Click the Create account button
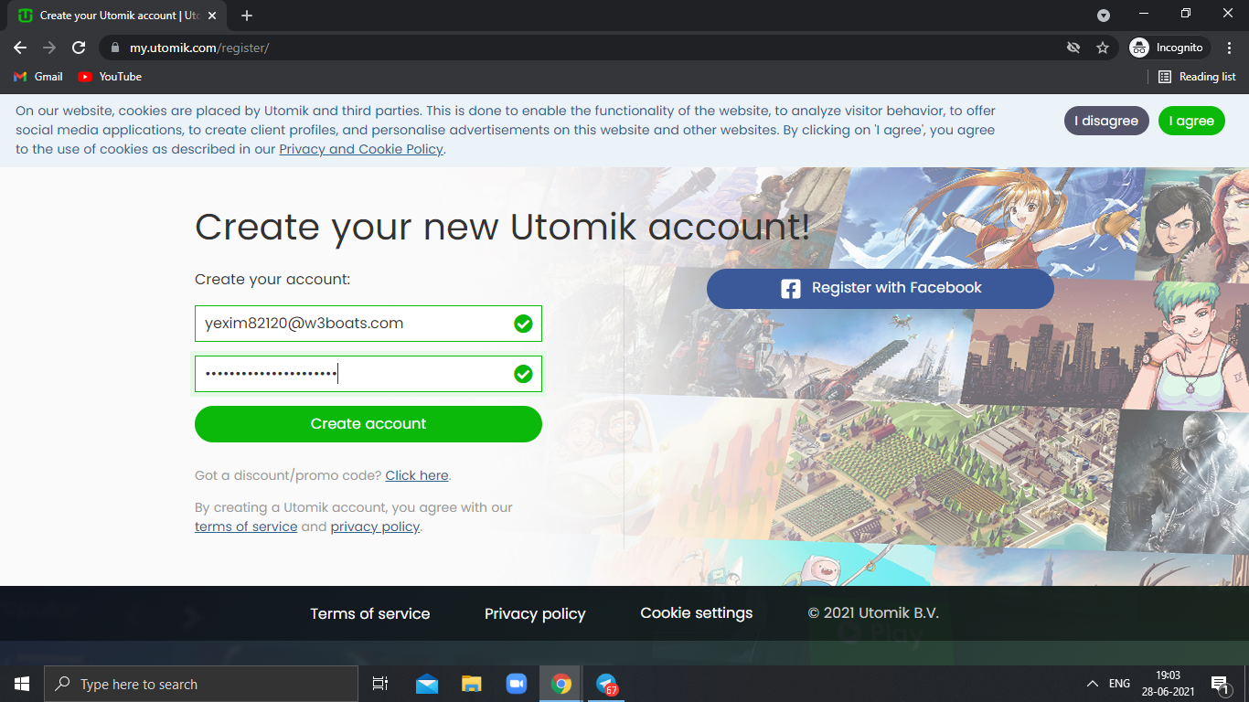 click(x=368, y=424)
